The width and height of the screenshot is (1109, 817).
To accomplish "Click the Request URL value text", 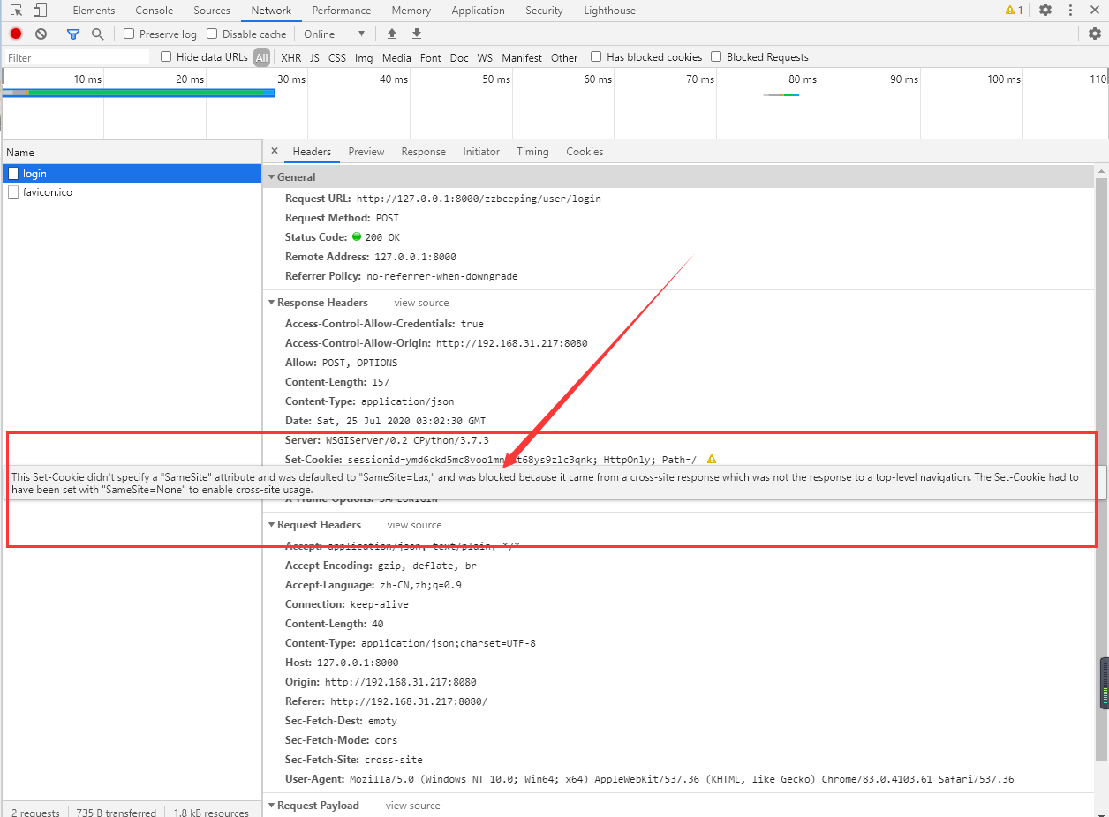I will 479,199.
